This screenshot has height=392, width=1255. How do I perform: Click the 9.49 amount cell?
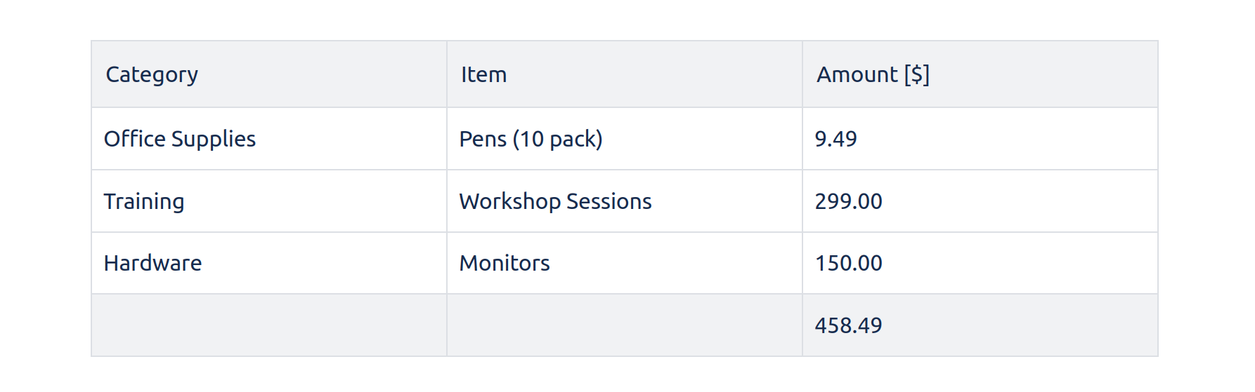pyautogui.click(x=835, y=139)
